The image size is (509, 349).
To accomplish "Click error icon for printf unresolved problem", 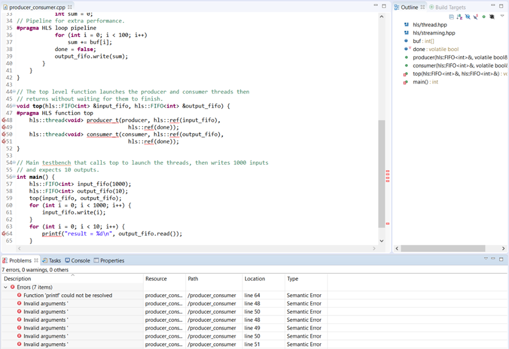I will 19,295.
